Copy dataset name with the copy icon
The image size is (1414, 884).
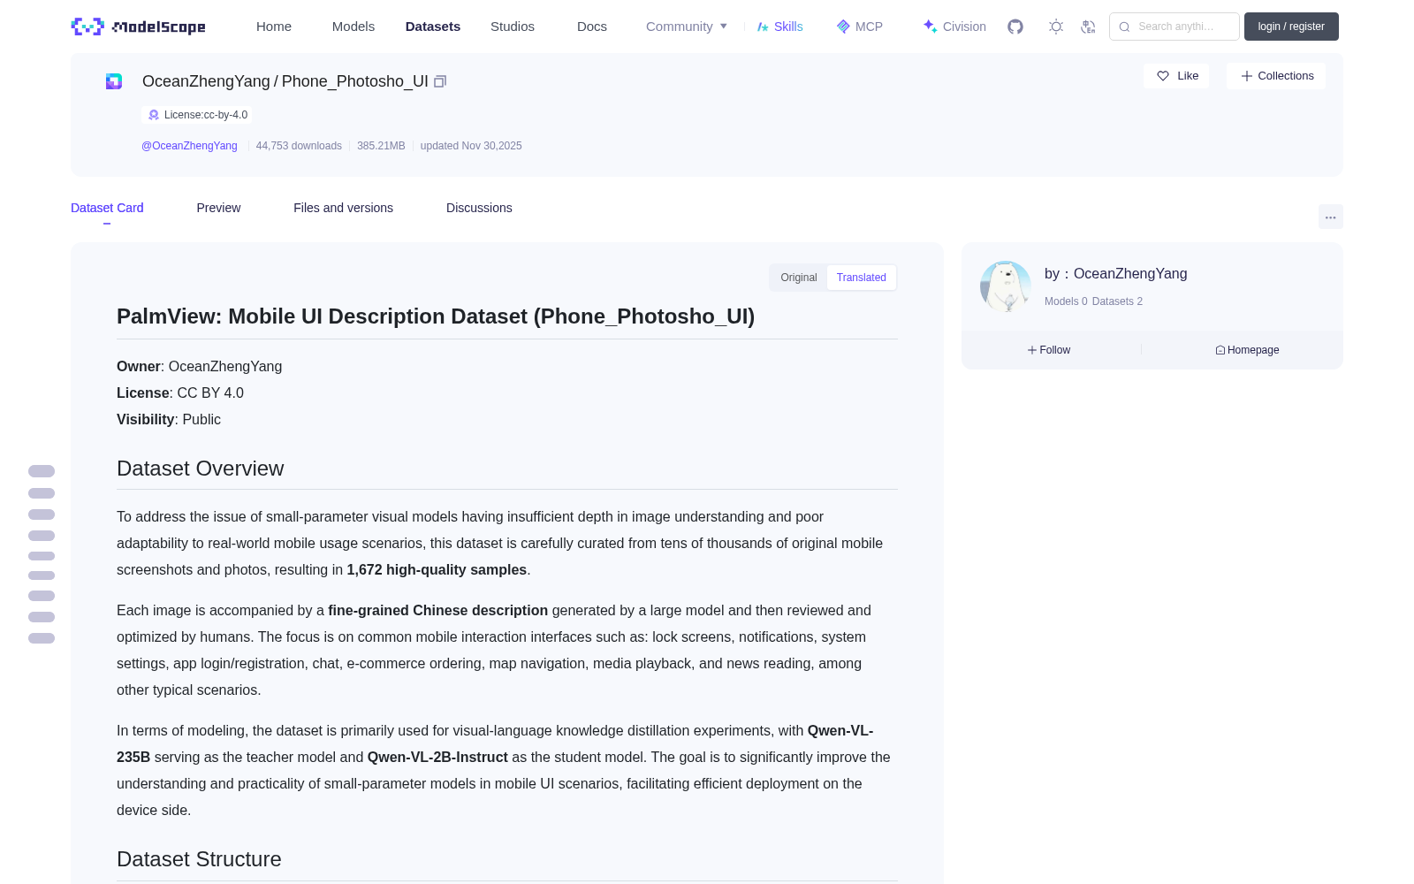[x=440, y=81]
